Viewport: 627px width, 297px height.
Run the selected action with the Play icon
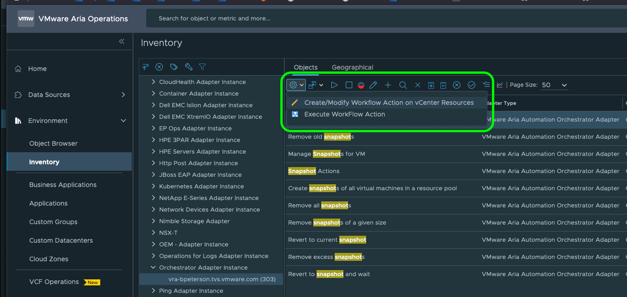click(334, 85)
